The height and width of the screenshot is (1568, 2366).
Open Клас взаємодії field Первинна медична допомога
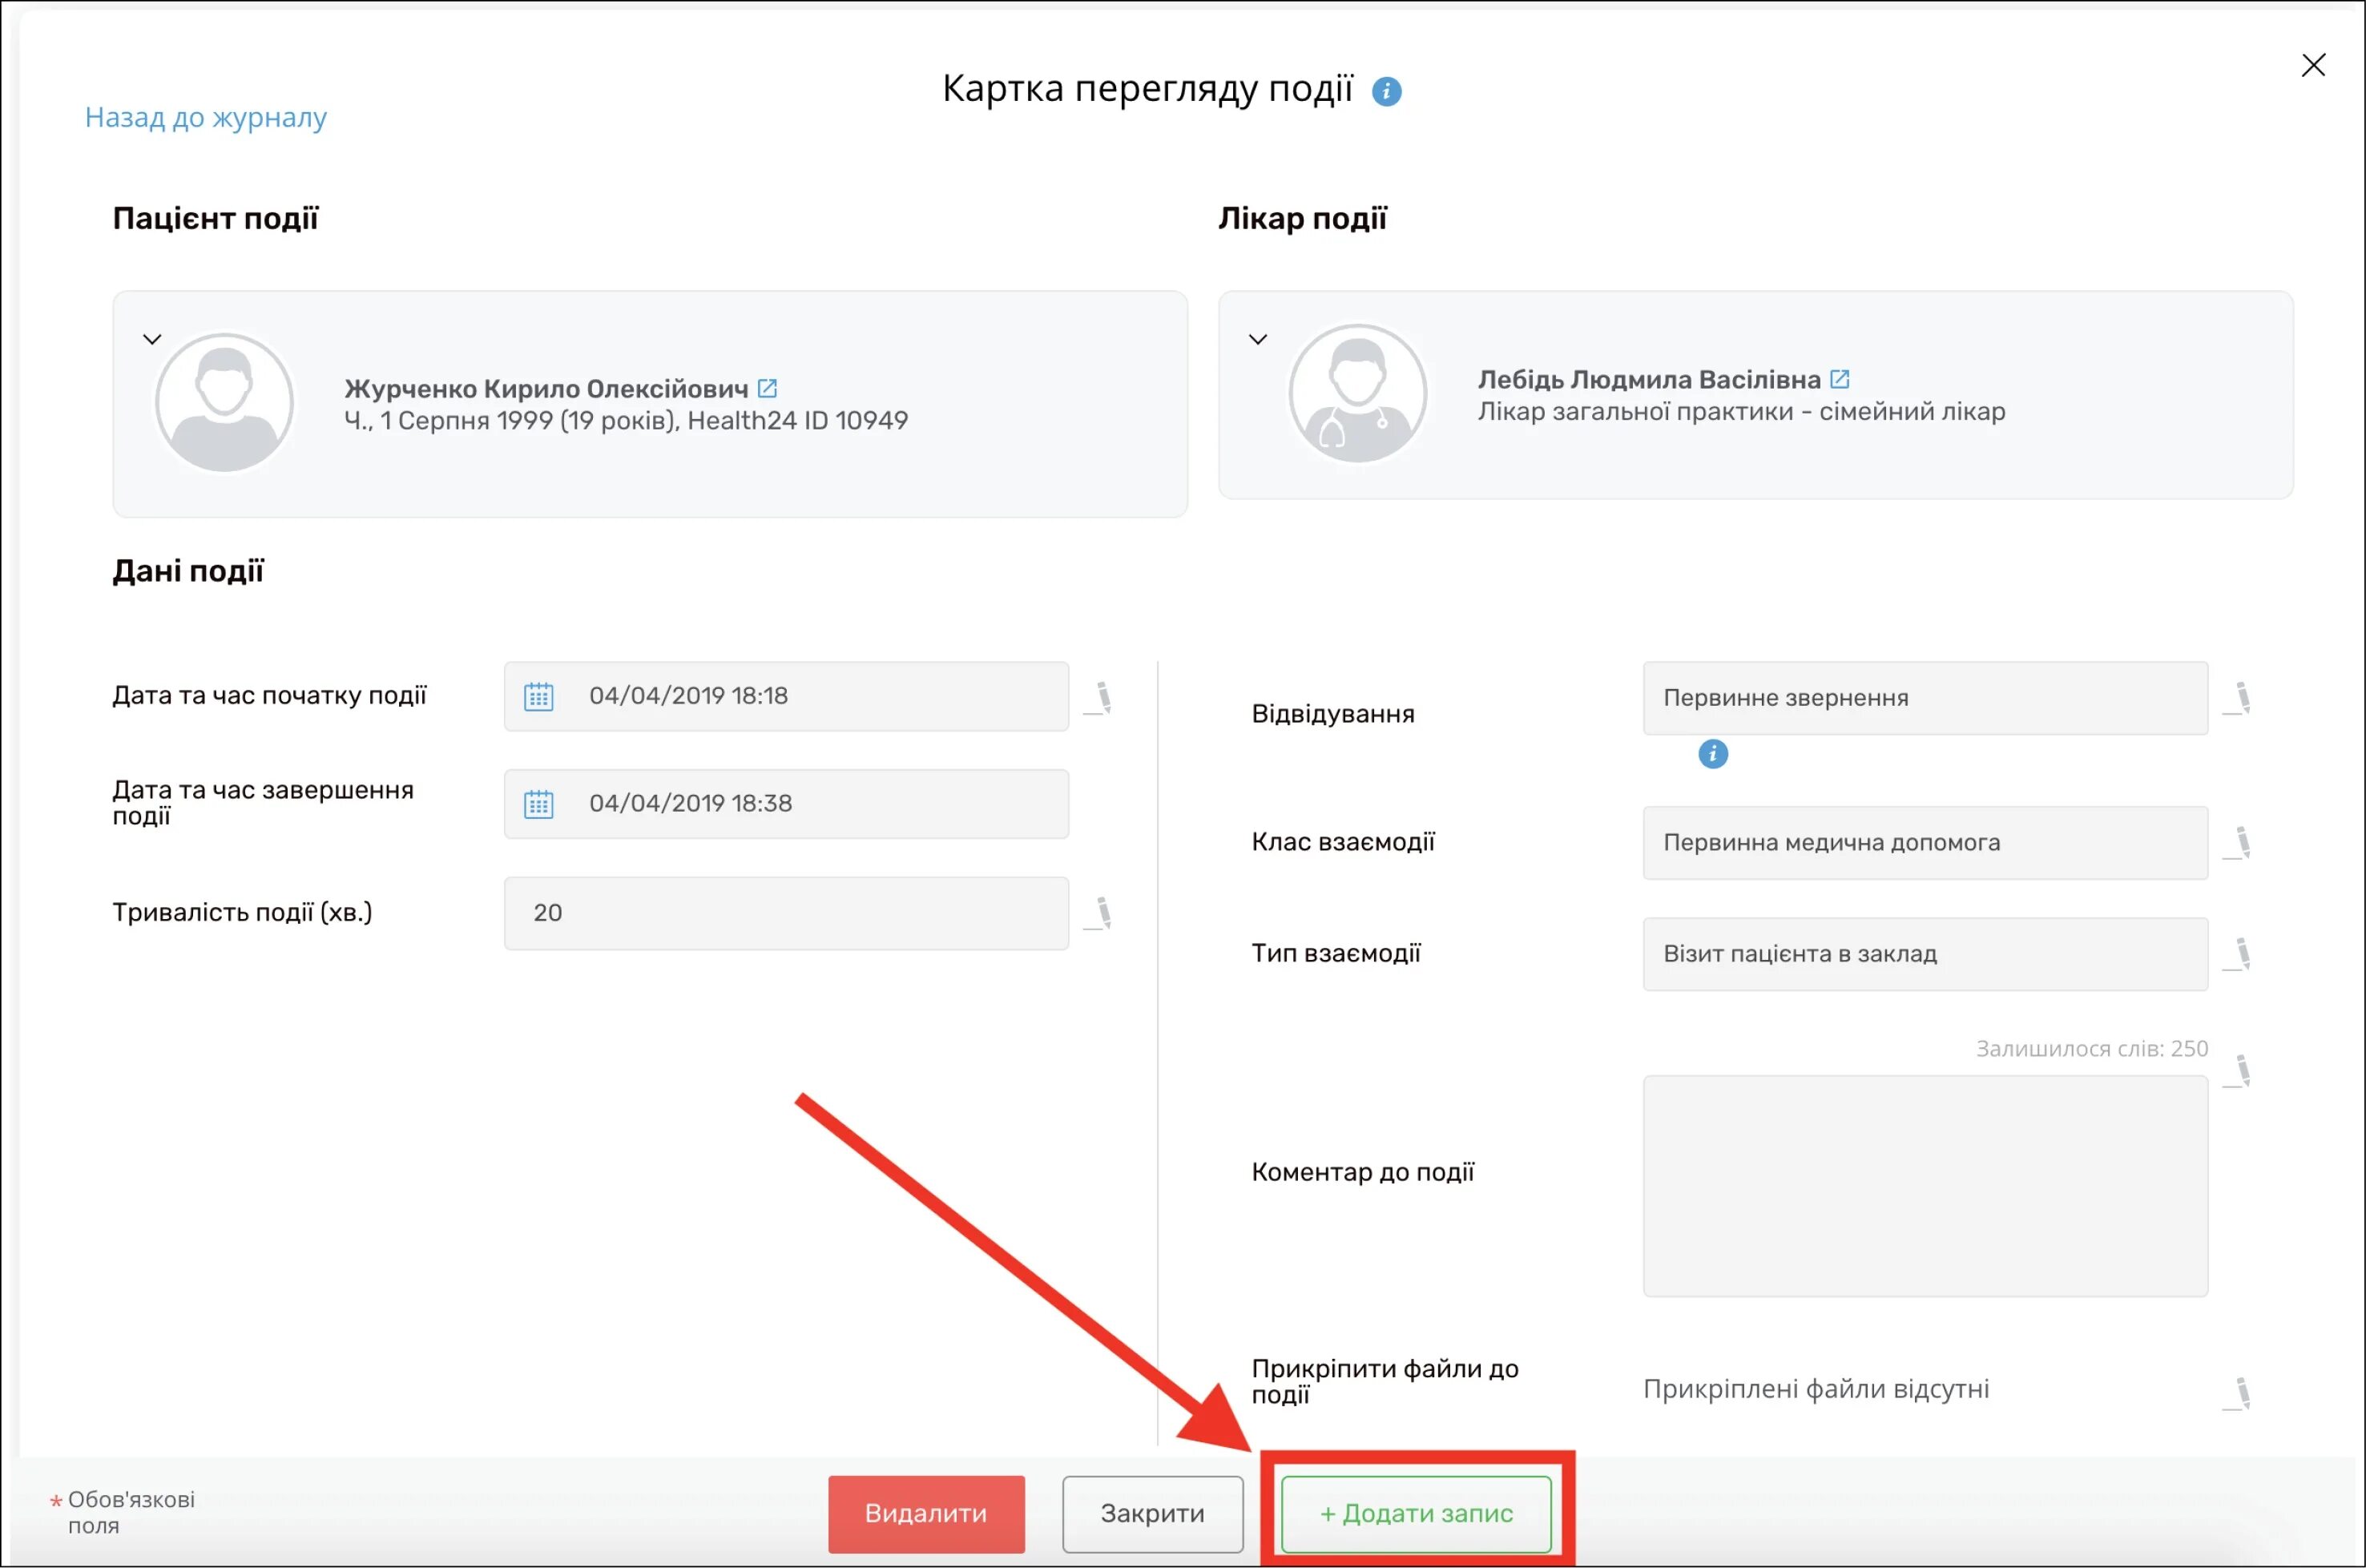tap(1925, 843)
